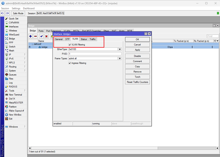Open the Dashboard menu
Viewport: 220px width, 157px height.
coord(29,8)
